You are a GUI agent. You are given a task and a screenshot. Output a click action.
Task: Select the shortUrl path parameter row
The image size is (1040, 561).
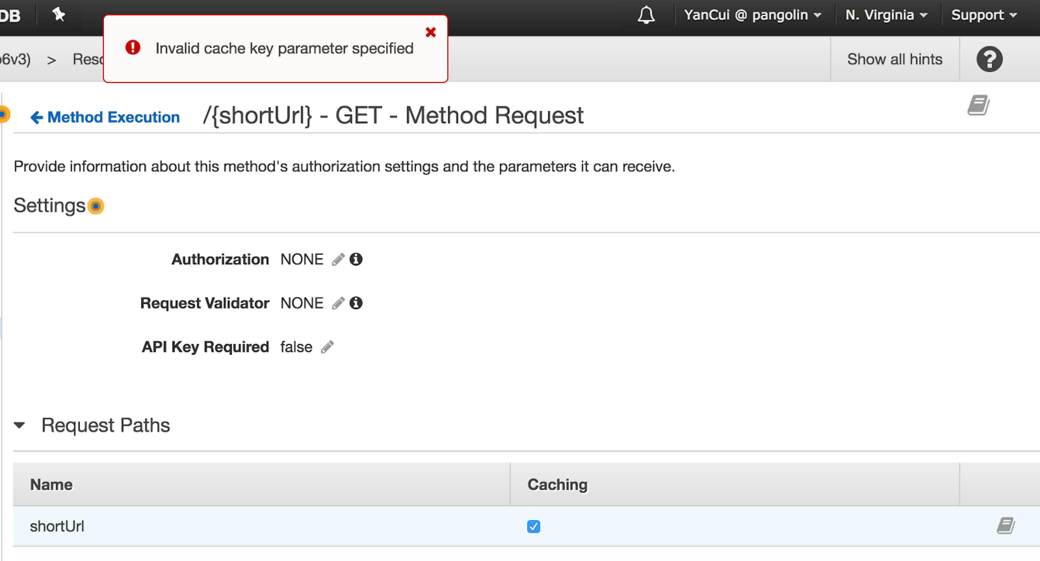[57, 526]
